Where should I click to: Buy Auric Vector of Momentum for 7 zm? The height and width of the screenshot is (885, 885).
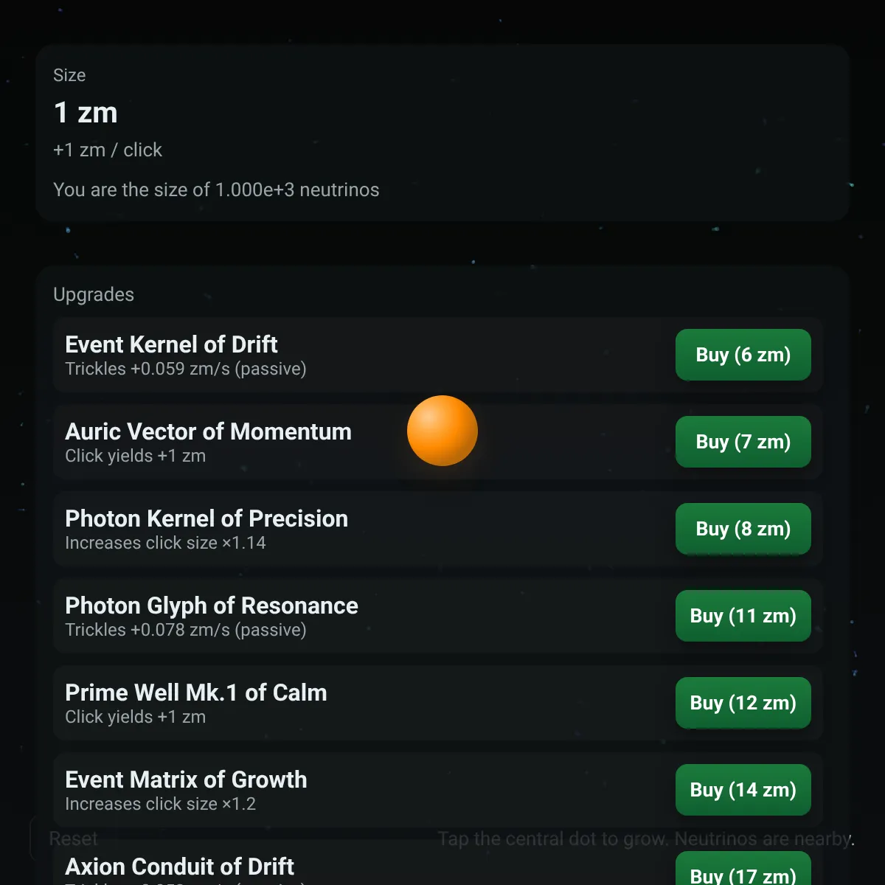coord(743,442)
